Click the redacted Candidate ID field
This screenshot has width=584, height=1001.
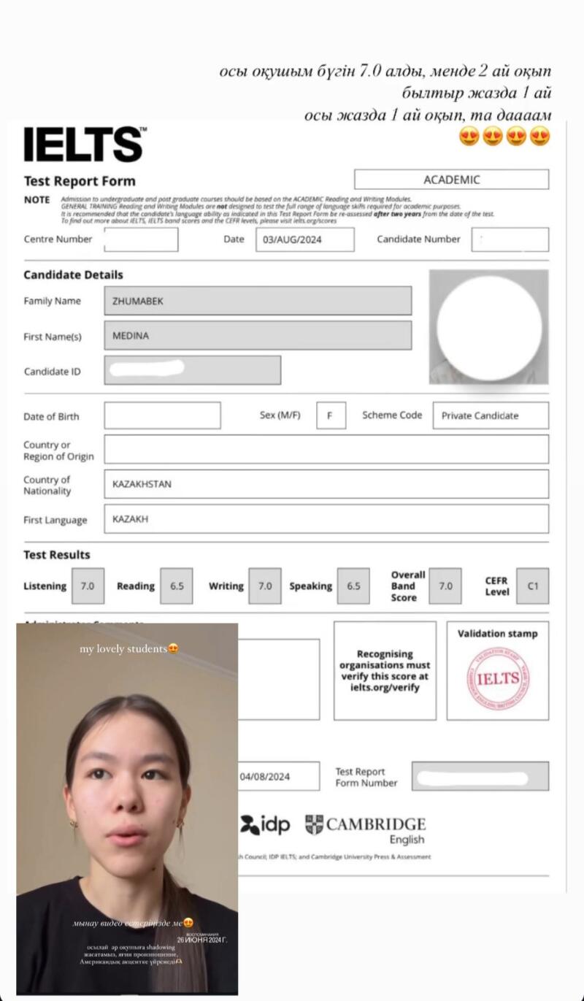tap(192, 370)
